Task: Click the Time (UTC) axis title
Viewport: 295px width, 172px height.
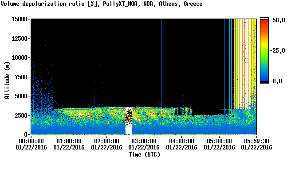Action: (x=144, y=155)
